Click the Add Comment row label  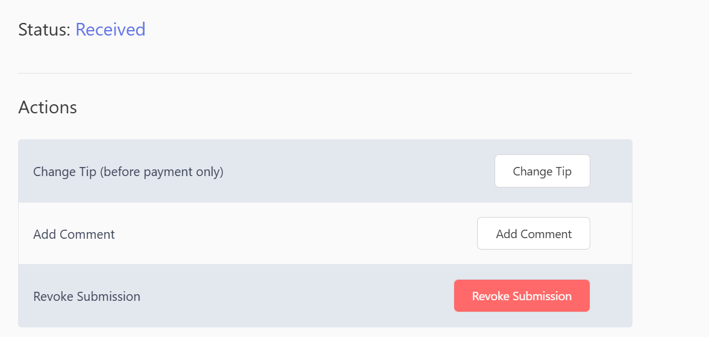[x=74, y=235]
